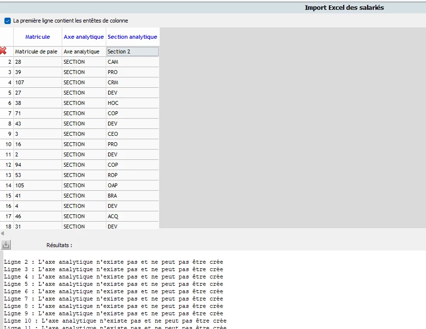Select the HOC section cell
Viewport: 426px width, 329px height.
click(x=132, y=103)
